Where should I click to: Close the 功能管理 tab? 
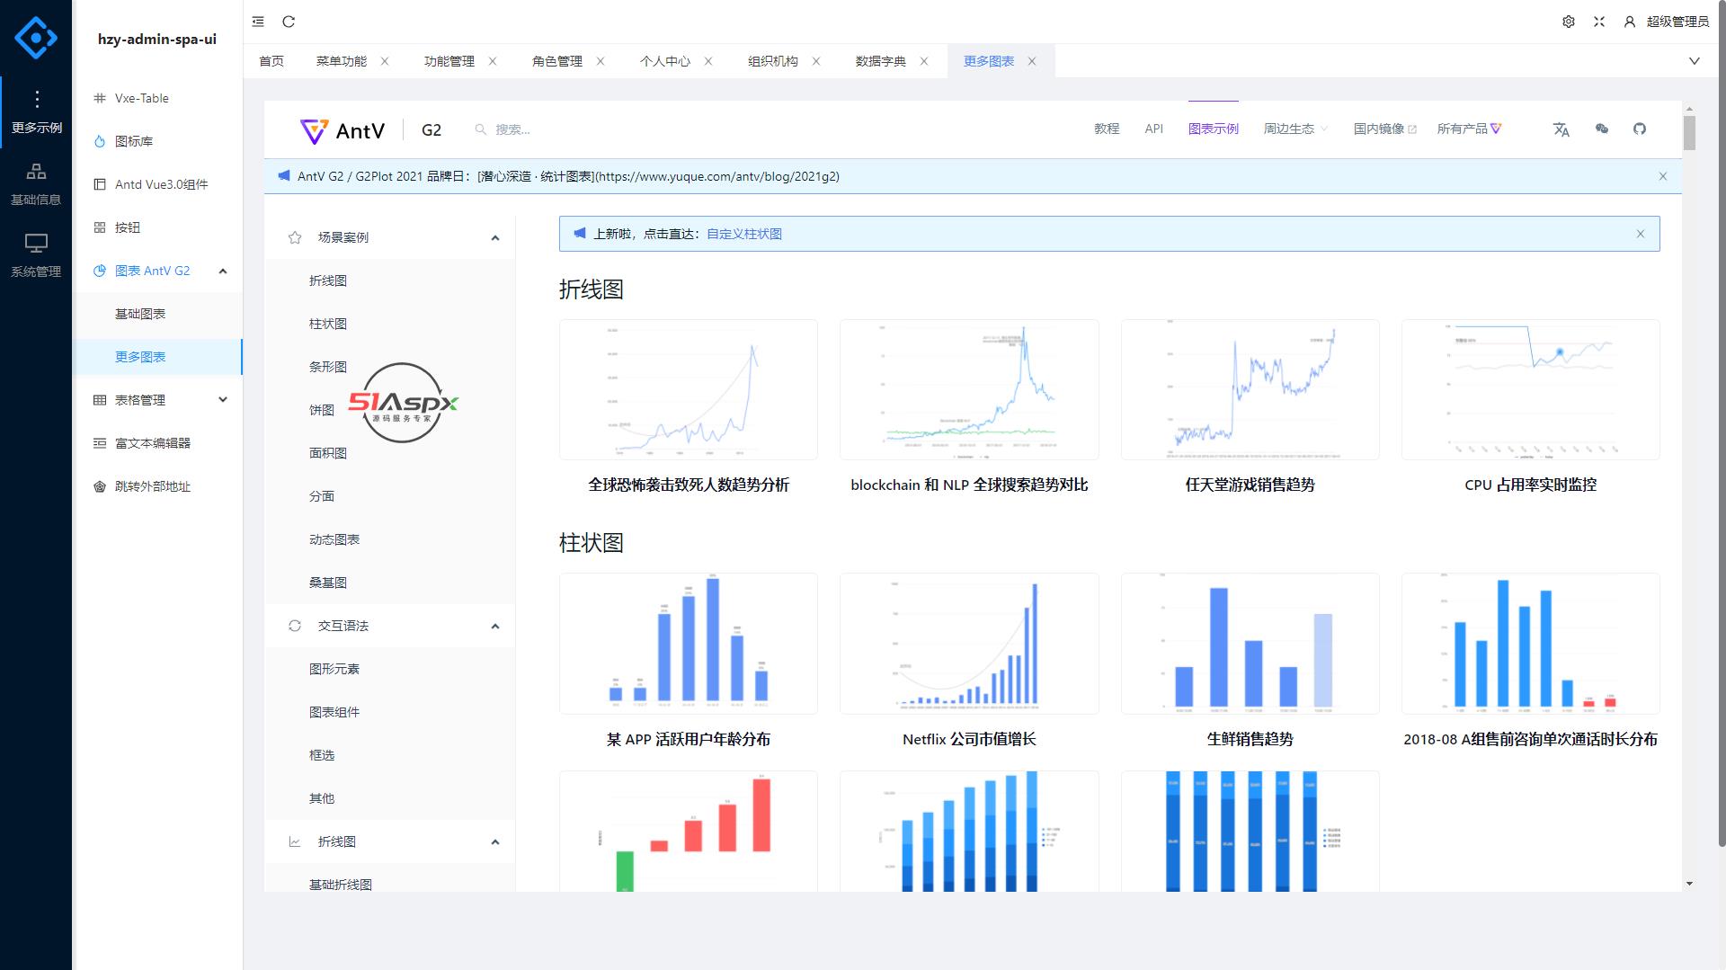493,61
